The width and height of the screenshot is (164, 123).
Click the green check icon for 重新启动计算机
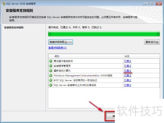coord(51,71)
